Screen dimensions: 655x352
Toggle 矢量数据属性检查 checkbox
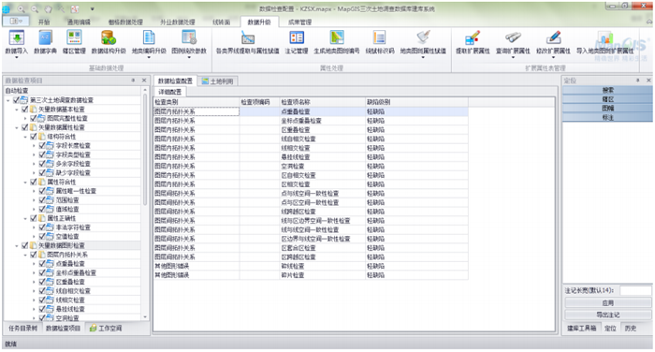click(x=25, y=127)
